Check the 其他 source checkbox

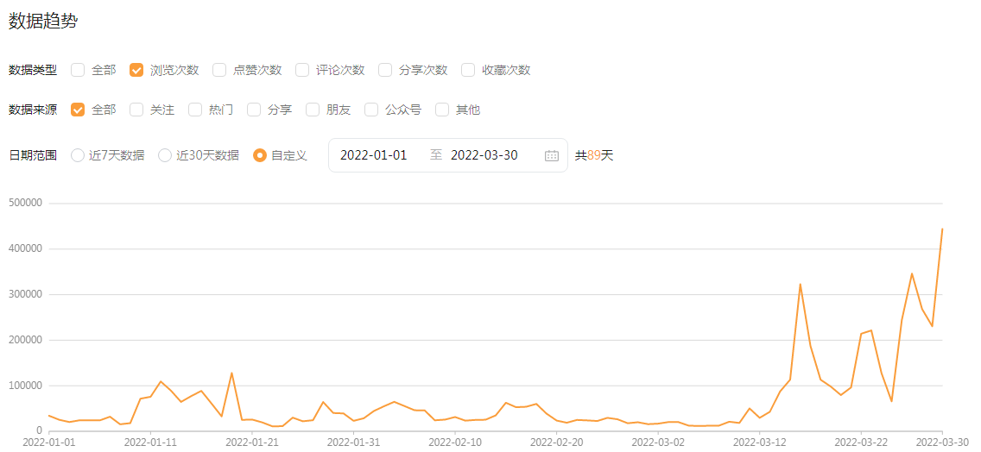(442, 110)
